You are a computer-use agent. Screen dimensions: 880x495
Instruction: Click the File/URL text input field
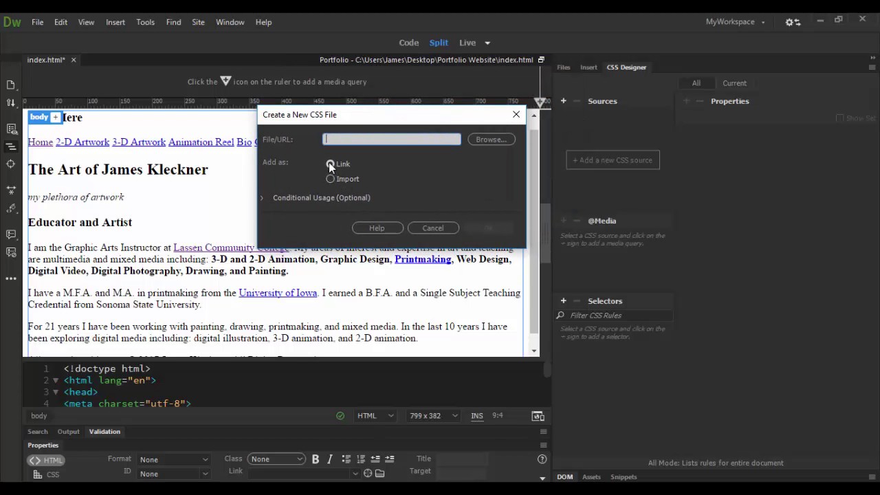(391, 140)
